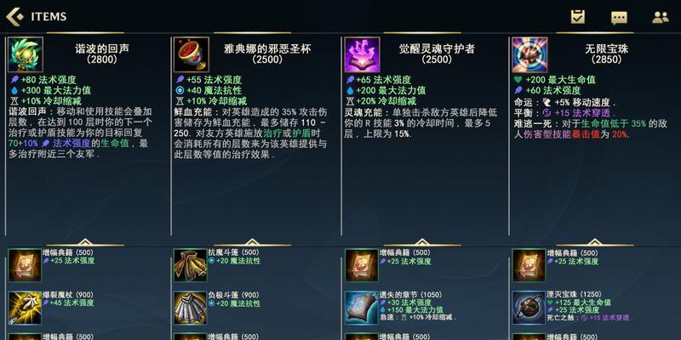Open the chat message icon
681x340 pixels.
tap(619, 18)
